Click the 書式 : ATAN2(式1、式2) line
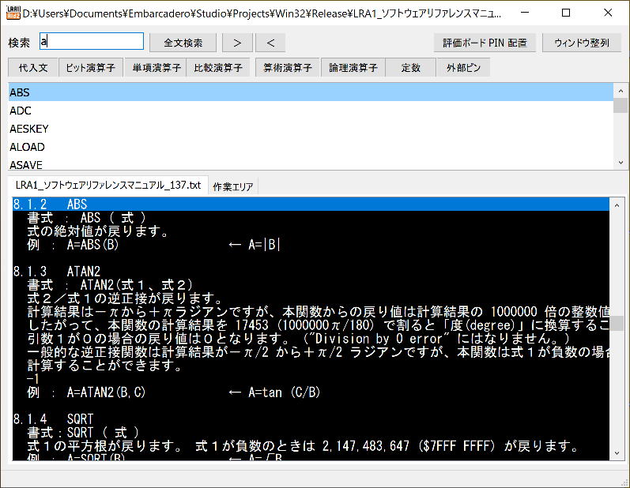Image resolution: width=630 pixels, height=488 pixels. click(110, 285)
